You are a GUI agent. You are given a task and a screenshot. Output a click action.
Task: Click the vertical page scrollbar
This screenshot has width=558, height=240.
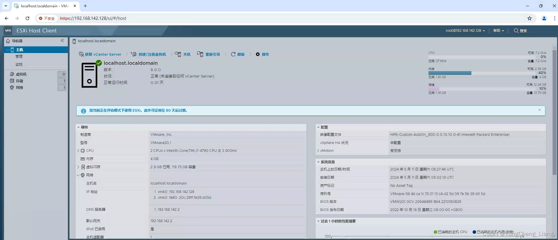(555, 112)
